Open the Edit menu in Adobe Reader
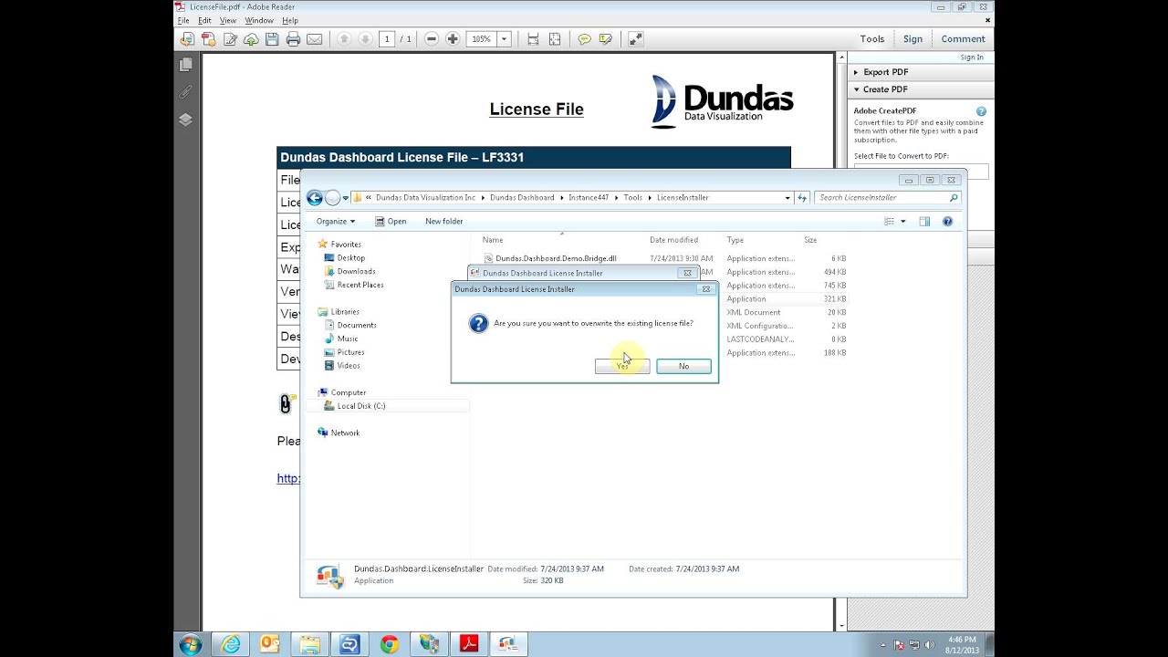Screen dimensions: 1168x657 (x=204, y=20)
